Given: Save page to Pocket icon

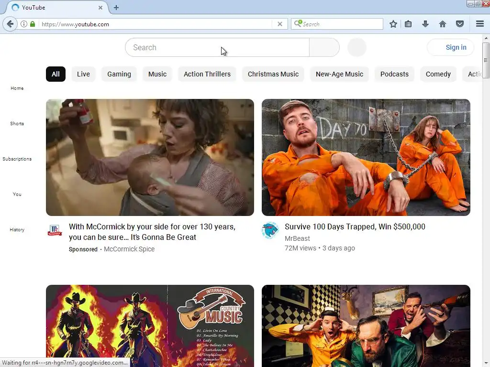Looking at the screenshot, I should point(460,24).
